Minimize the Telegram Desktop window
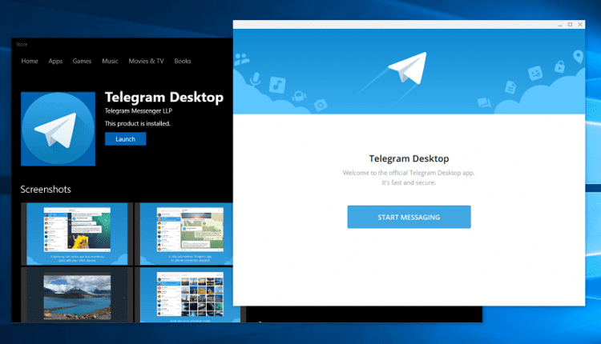The image size is (601, 344). point(560,25)
